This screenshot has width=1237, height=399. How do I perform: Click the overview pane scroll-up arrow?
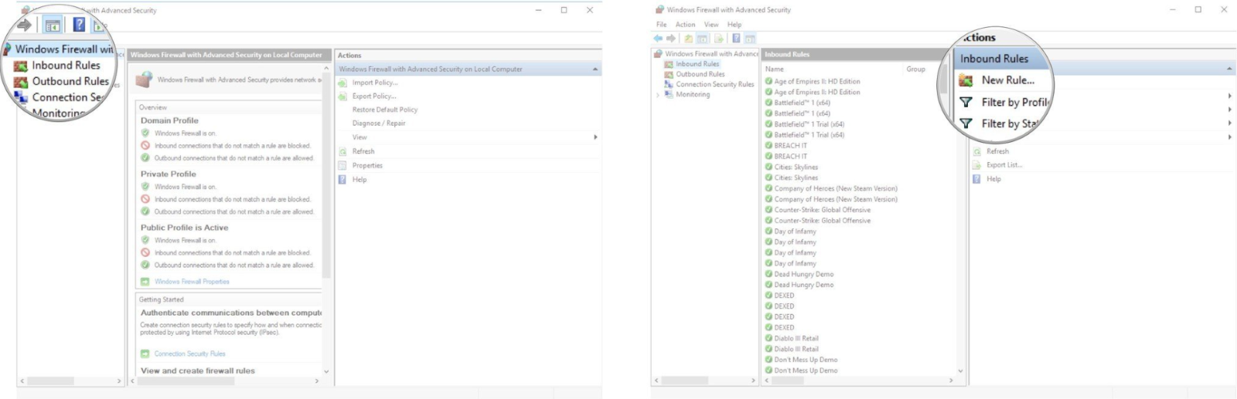click(x=326, y=69)
